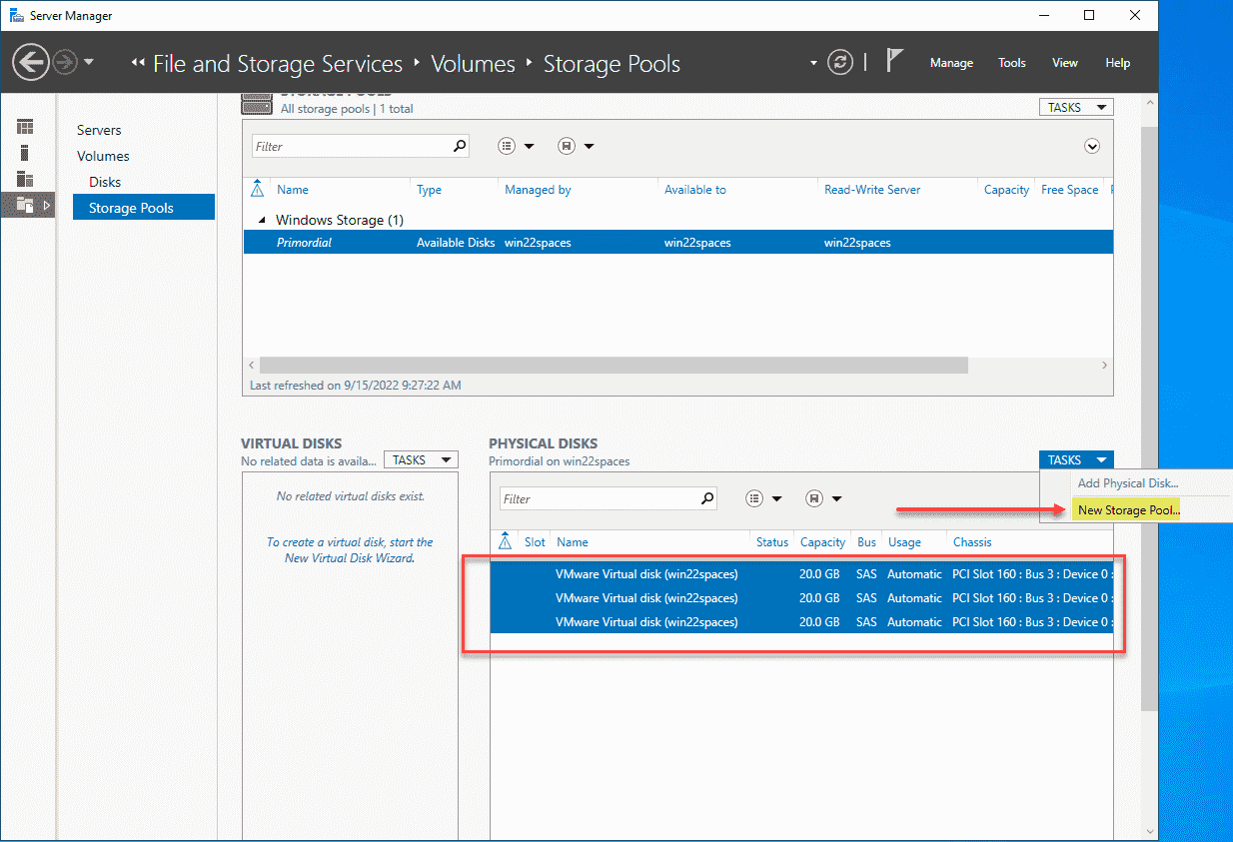Sort physical disks by Chassis column
The image size is (1233, 842).
[x=972, y=542]
